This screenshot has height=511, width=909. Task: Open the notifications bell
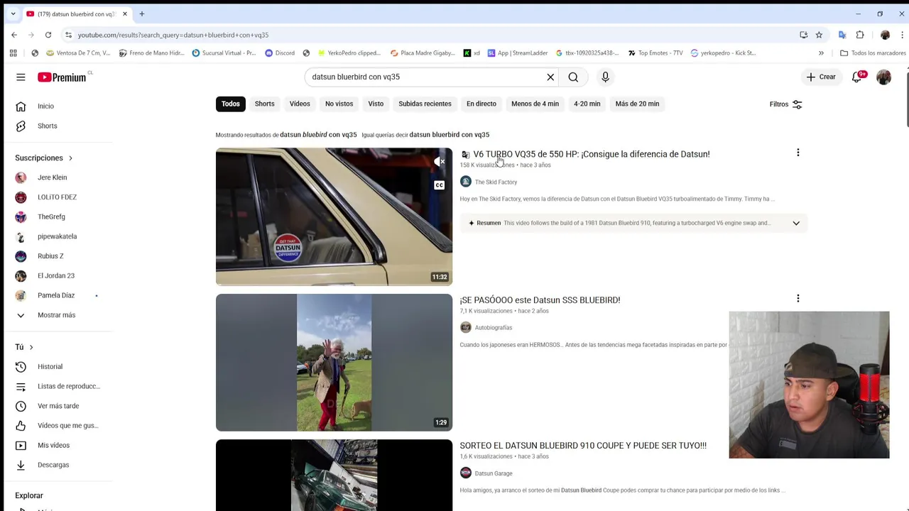pos(857,77)
